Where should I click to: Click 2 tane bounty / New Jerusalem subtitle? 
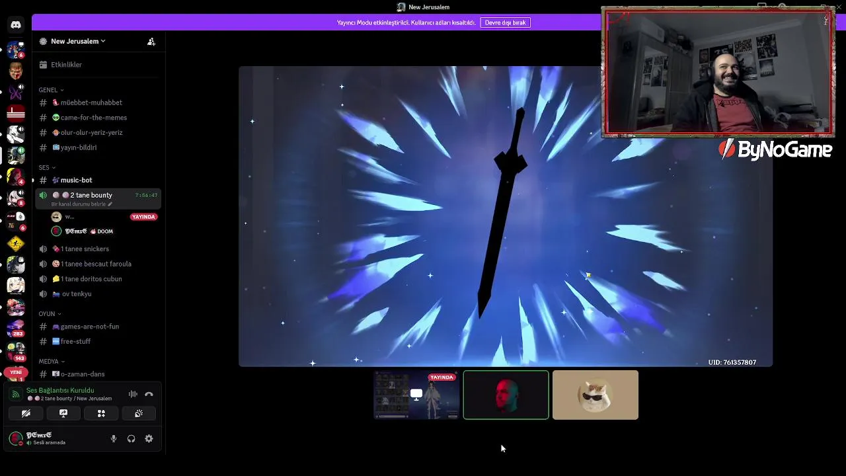pos(69,399)
